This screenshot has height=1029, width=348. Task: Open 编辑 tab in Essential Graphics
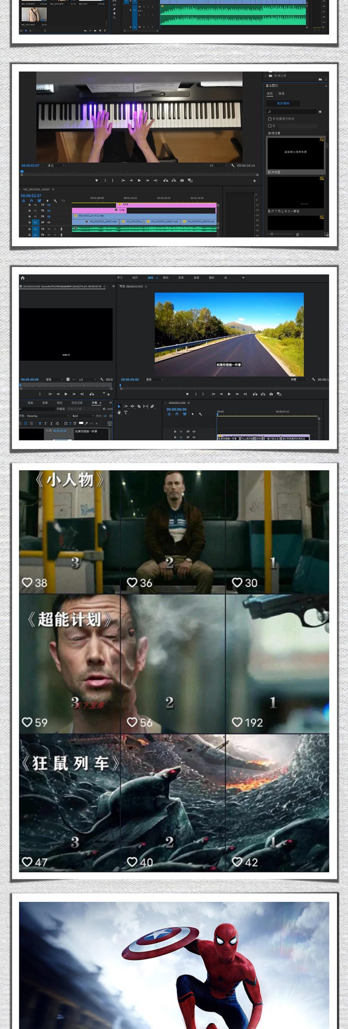coord(281,94)
